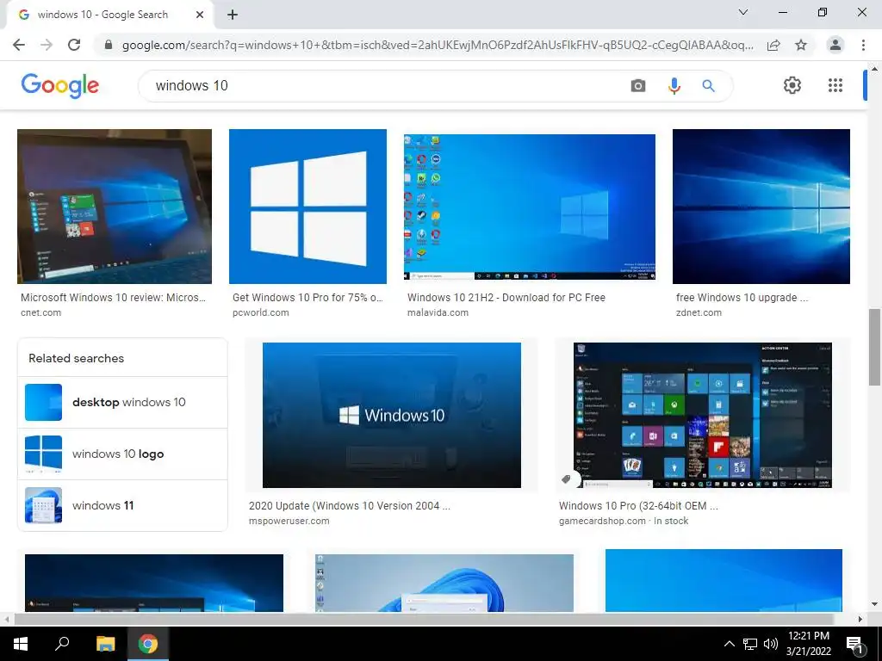Click the Chrome address bar URL

(x=438, y=45)
